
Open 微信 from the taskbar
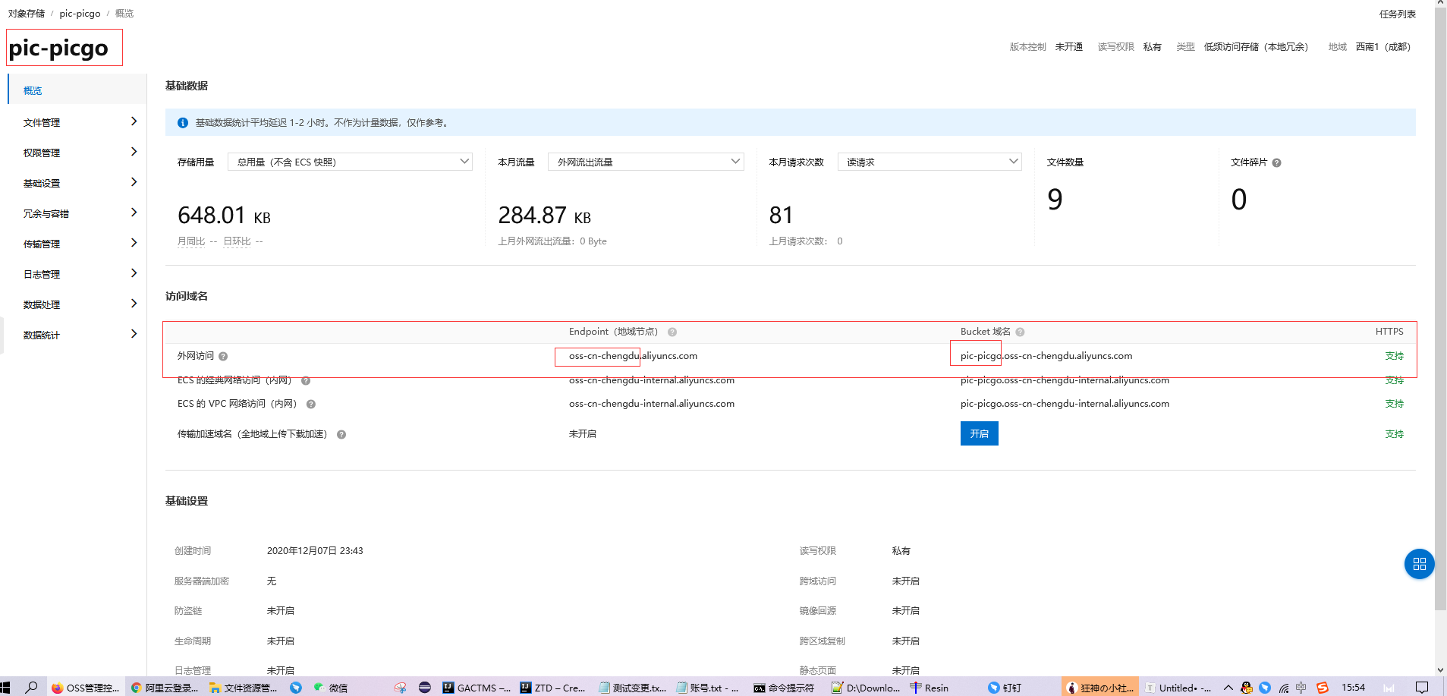coord(332,688)
